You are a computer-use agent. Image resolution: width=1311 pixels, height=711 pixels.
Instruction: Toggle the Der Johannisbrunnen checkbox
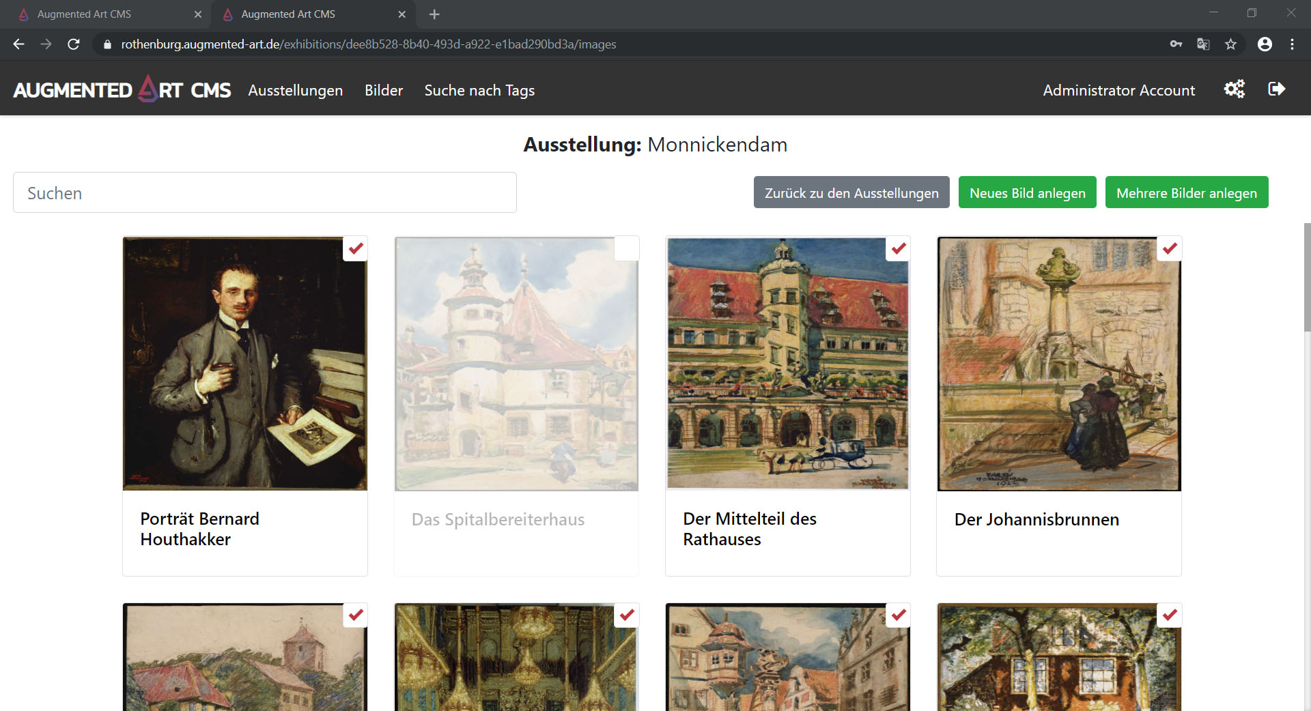point(1170,249)
